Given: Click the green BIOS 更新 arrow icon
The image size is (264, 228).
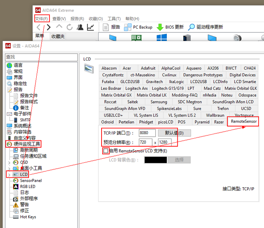Looking at the screenshot, I should tap(160, 27).
